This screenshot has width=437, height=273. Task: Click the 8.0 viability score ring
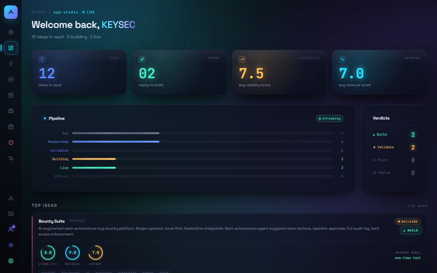(x=48, y=253)
